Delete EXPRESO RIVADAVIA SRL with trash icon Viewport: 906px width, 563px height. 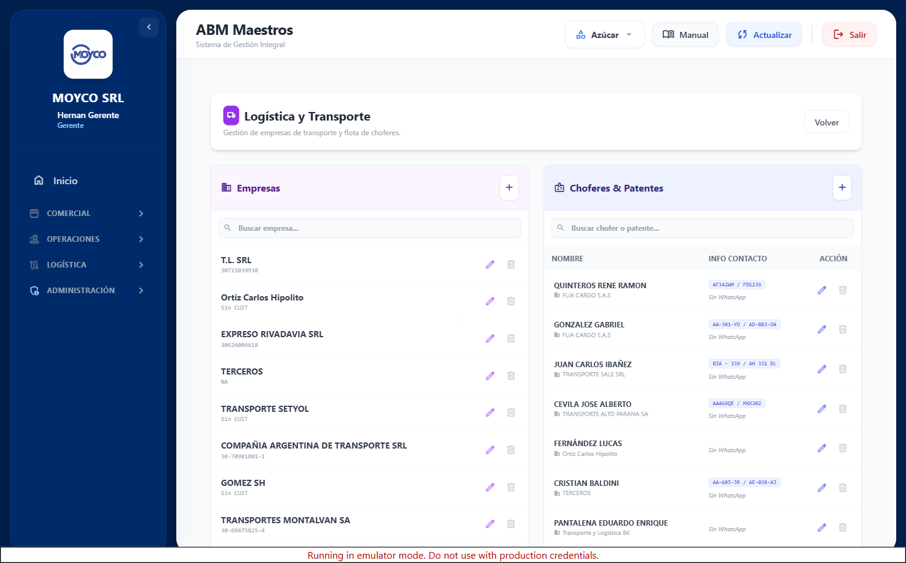click(511, 338)
